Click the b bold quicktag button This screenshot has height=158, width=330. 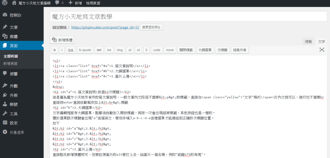click(55, 50)
